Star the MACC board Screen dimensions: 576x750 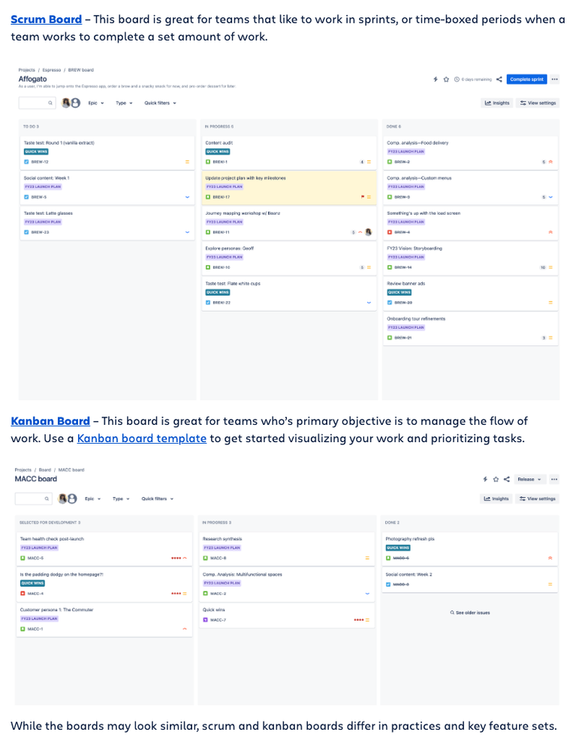coord(496,479)
